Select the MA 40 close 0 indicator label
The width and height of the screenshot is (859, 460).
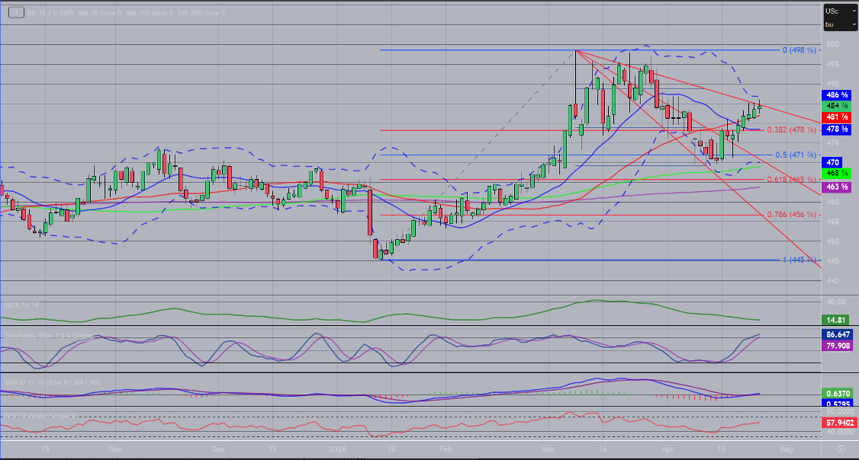(98, 13)
